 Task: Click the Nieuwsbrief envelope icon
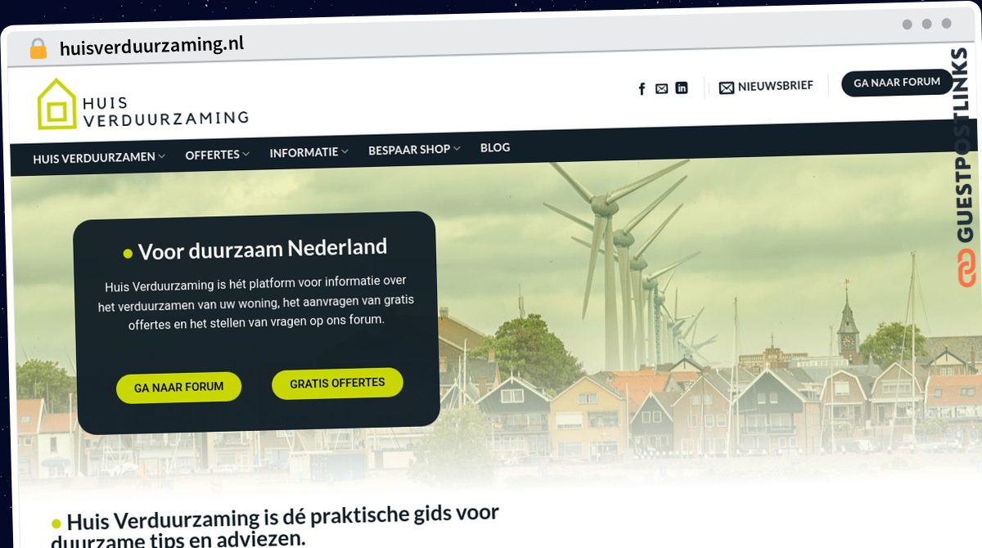pyautogui.click(x=727, y=88)
